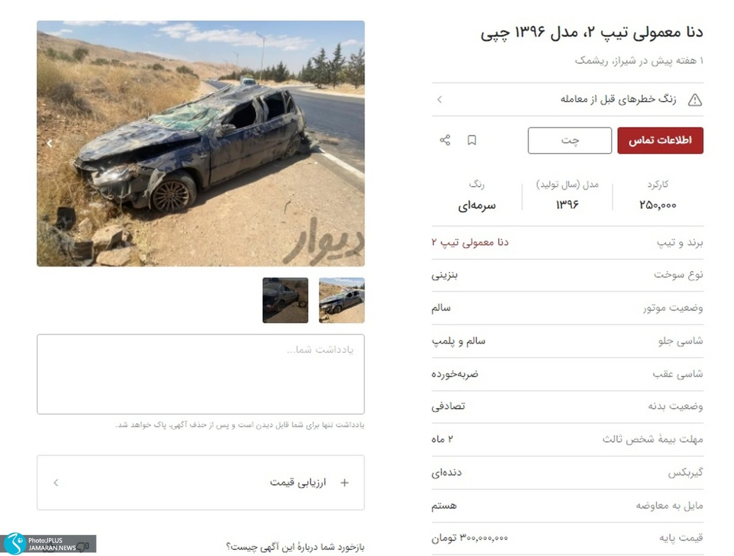Screen dimensions: 734x556
Task: Bookmark this ad with the bookmark icon
Action: coord(472,140)
